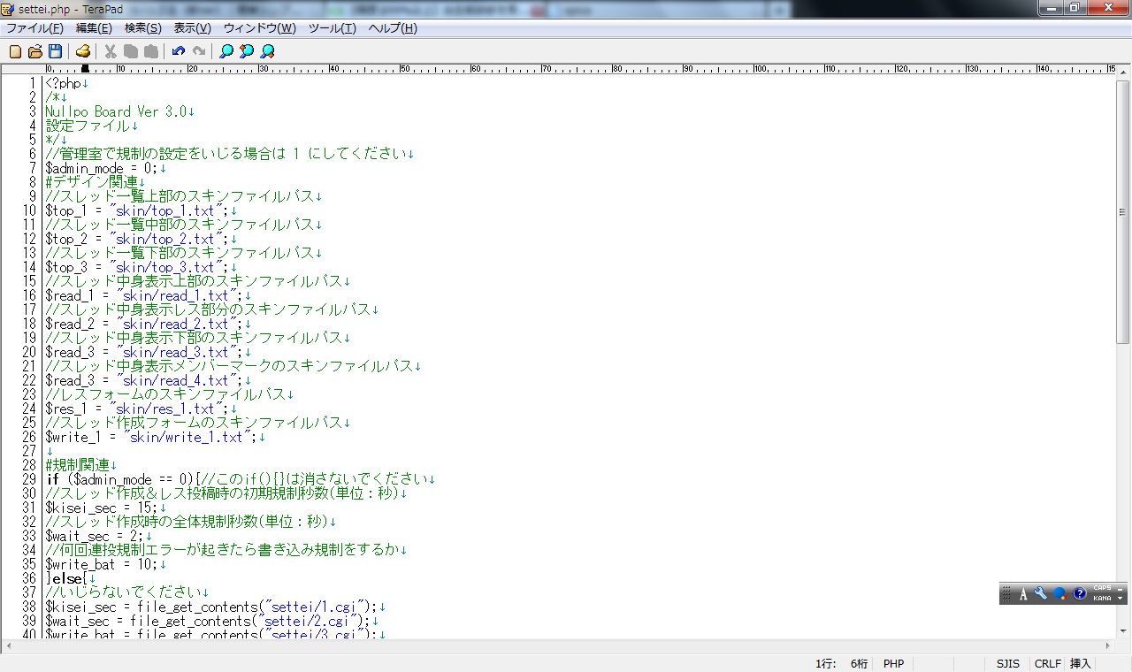Open the ファイル(F) menu
This screenshot has height=672, width=1132.
34,28
